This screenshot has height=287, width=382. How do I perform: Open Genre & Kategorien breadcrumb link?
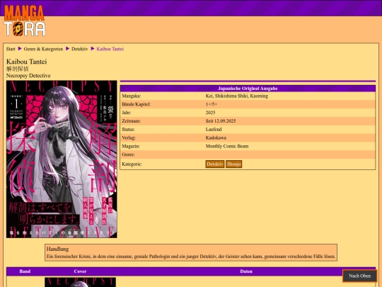pyautogui.click(x=43, y=49)
